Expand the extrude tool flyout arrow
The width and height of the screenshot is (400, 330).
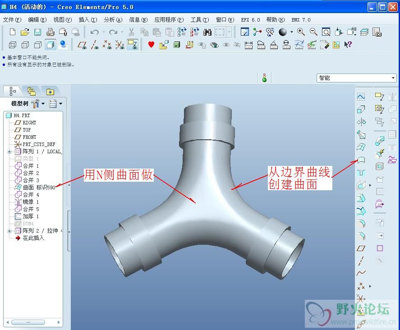point(370,185)
